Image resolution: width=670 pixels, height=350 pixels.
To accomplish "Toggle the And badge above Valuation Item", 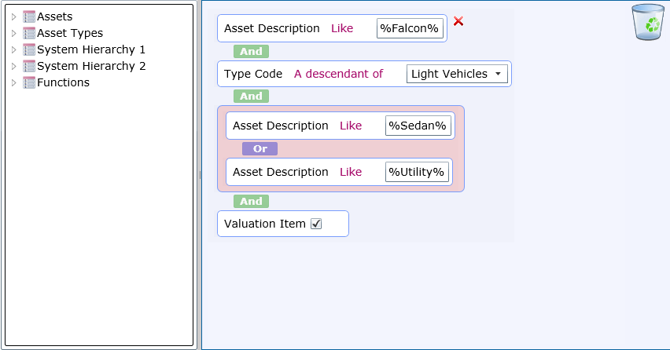I will click(252, 201).
